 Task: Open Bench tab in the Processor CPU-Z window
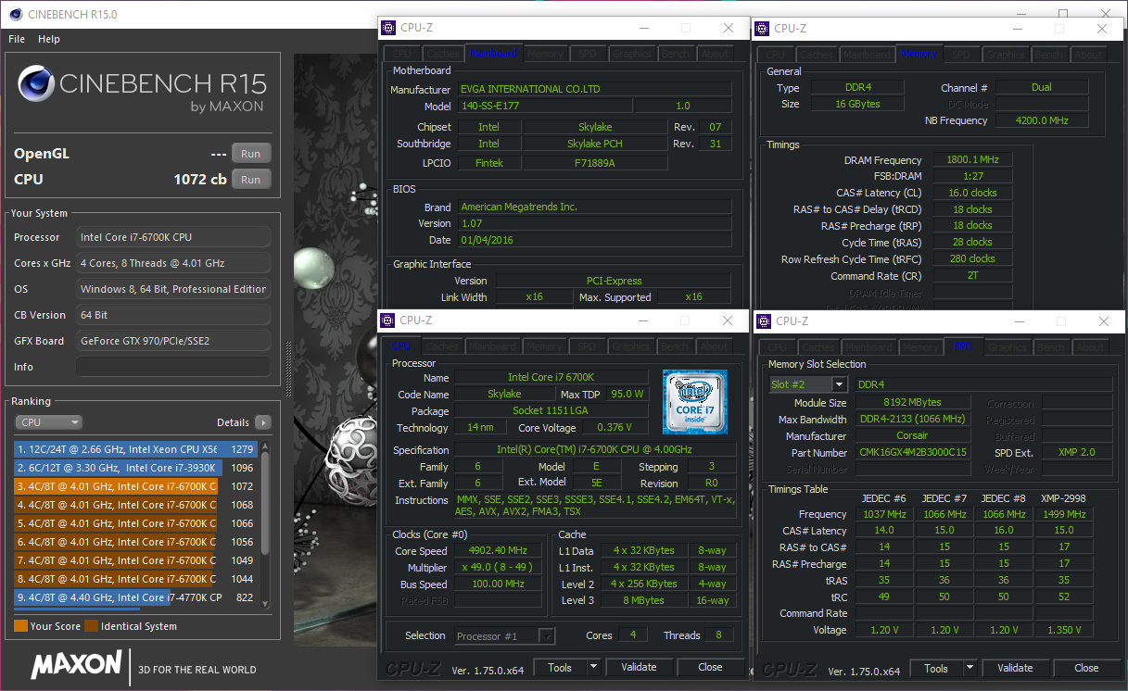tap(675, 346)
